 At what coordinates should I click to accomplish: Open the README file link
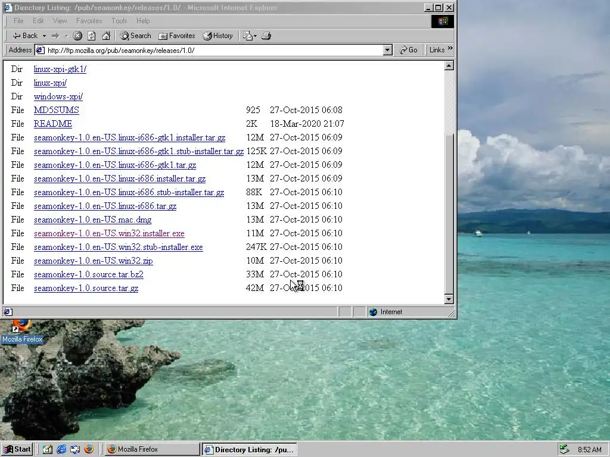tap(53, 124)
